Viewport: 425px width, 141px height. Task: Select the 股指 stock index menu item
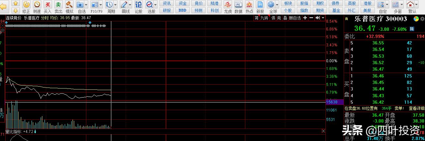pos(304,3)
